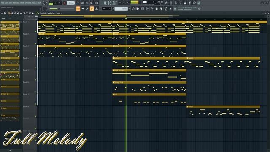The height and width of the screenshot is (152, 270).
Task: Mute Track 4 using its green dot
Action: point(35,68)
